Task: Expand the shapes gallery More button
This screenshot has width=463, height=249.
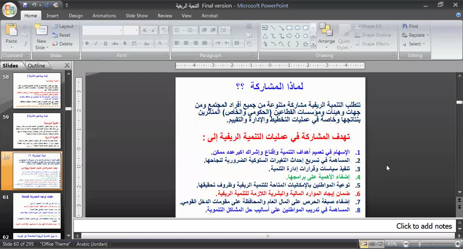Action: 313,44
